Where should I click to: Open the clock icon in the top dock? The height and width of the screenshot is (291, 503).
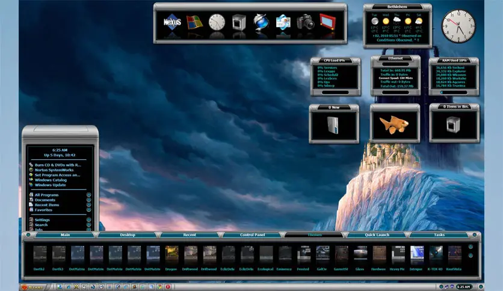point(217,22)
